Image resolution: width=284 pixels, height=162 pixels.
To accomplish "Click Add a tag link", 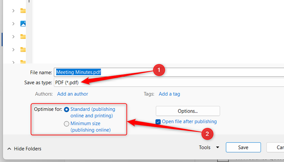I will pos(169,94).
